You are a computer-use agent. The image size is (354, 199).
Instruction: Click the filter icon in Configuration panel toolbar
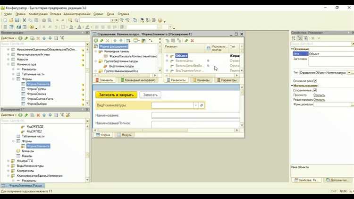point(62,38)
